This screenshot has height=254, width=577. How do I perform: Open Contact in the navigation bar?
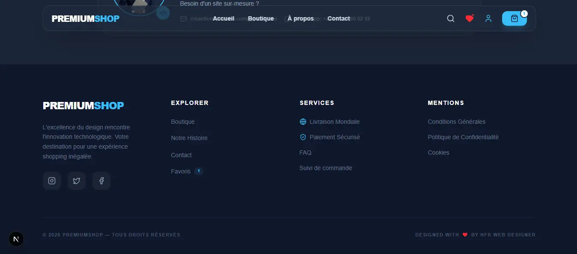click(x=339, y=18)
